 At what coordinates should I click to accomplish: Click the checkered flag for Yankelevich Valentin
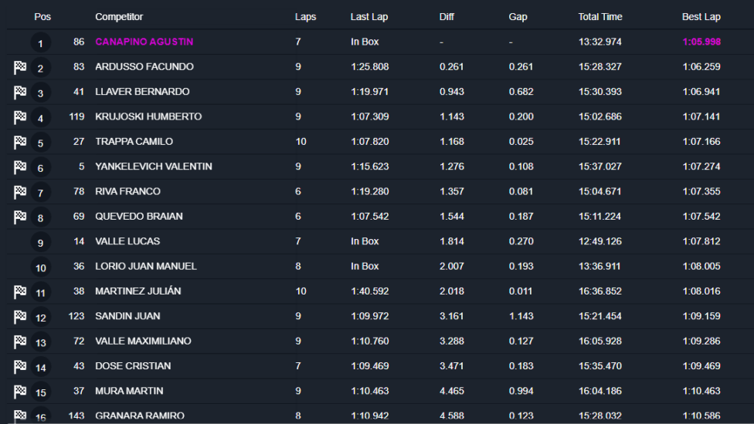[x=20, y=167]
